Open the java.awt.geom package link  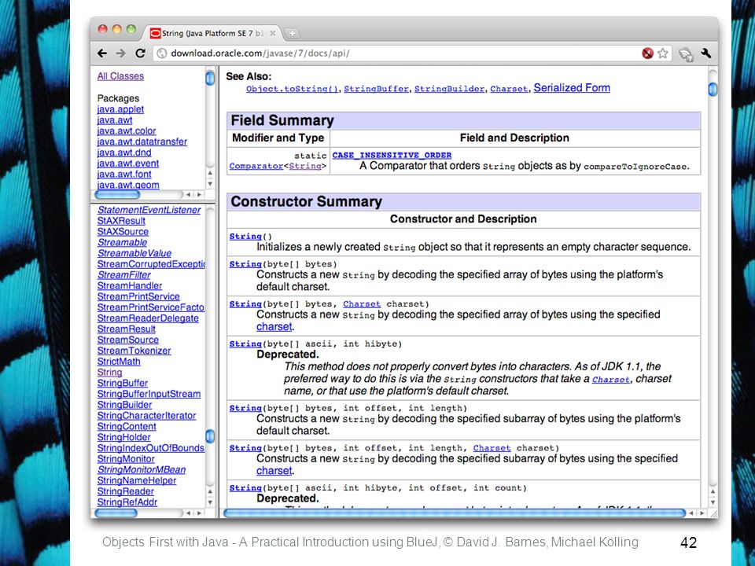coord(128,185)
